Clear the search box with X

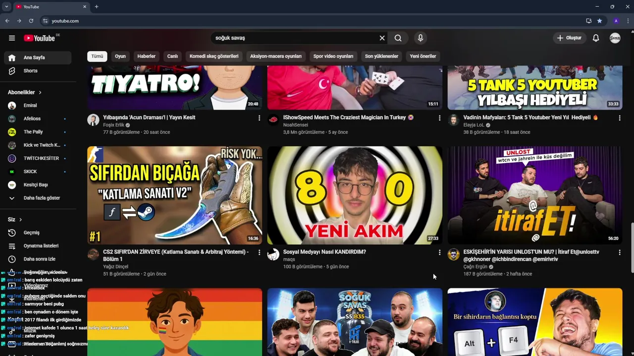tap(382, 38)
